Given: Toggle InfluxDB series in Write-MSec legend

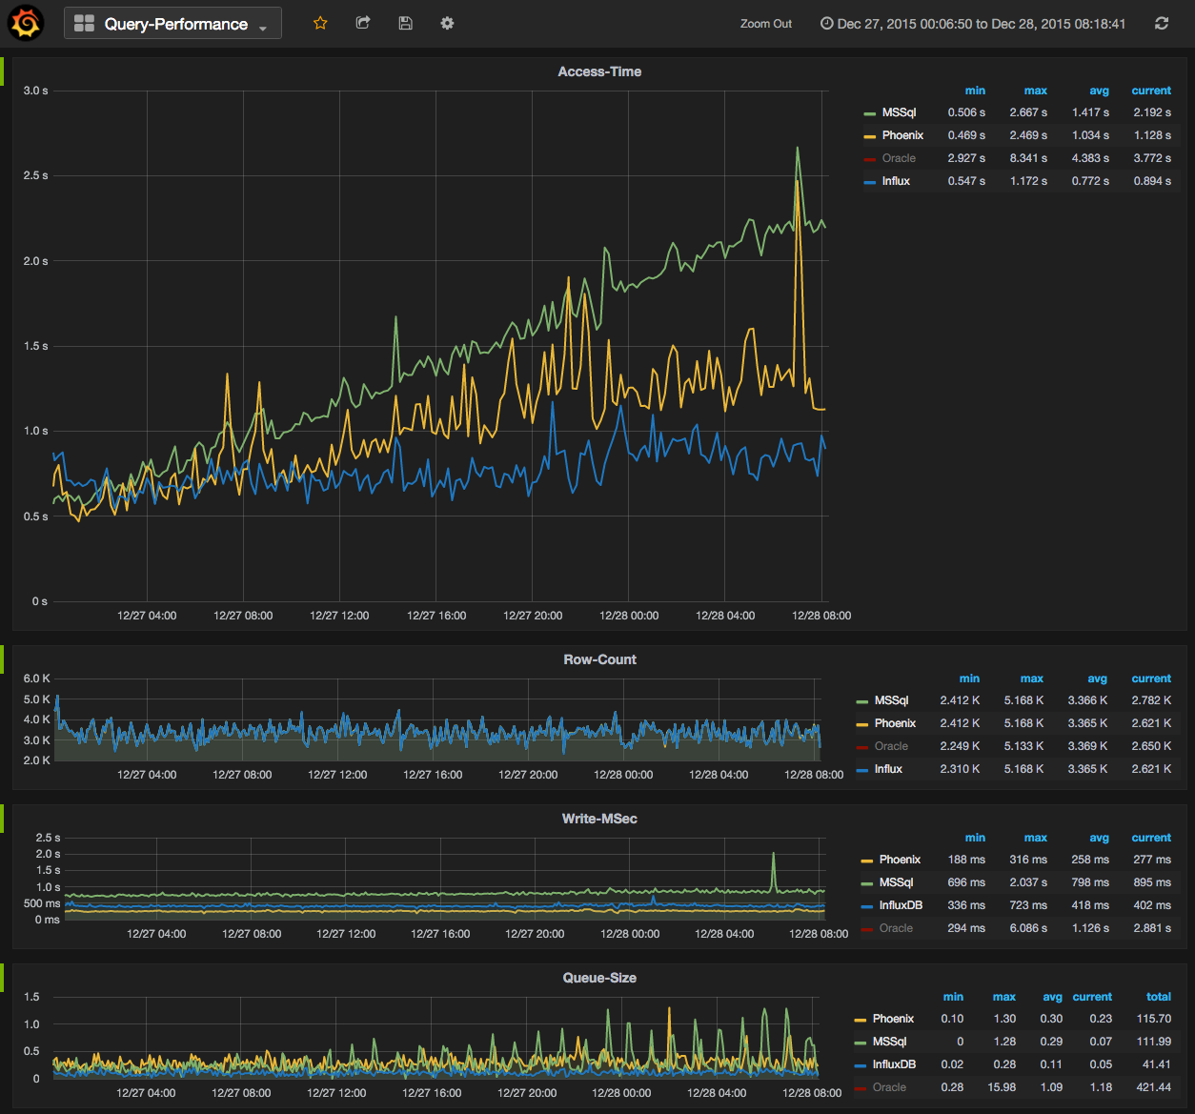Looking at the screenshot, I should click(901, 905).
